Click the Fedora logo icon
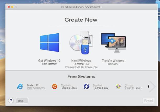 pyautogui.click(x=87, y=86)
